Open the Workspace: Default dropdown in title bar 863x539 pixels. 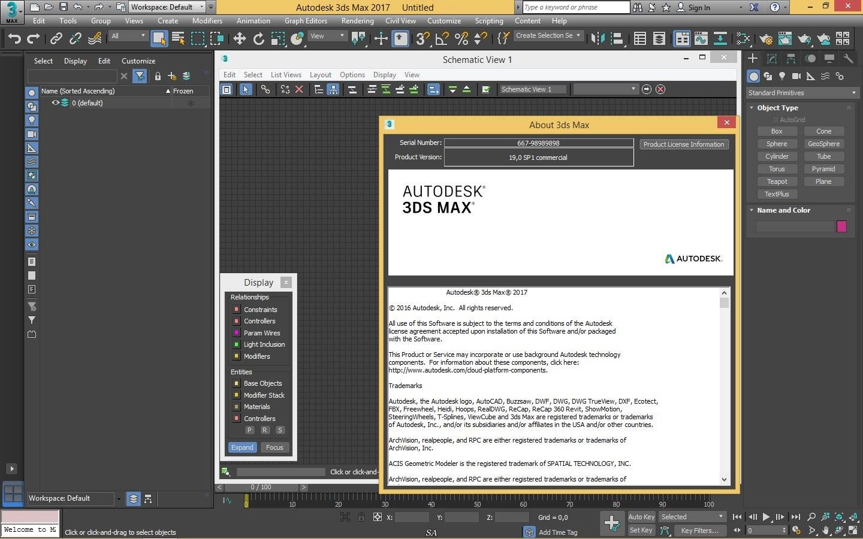point(167,7)
